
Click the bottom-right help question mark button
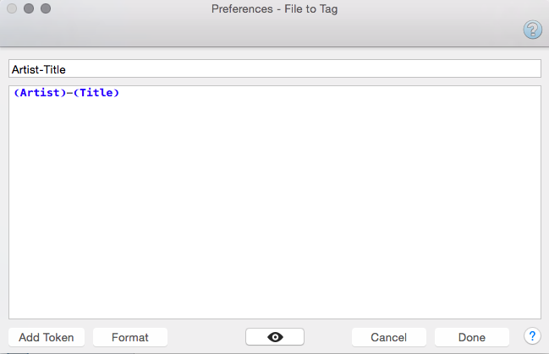[x=532, y=336]
